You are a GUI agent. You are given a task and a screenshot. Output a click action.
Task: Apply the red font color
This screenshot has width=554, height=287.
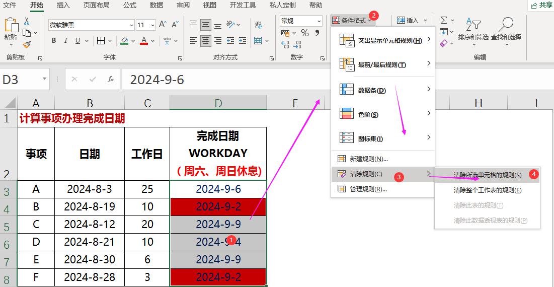143,41
